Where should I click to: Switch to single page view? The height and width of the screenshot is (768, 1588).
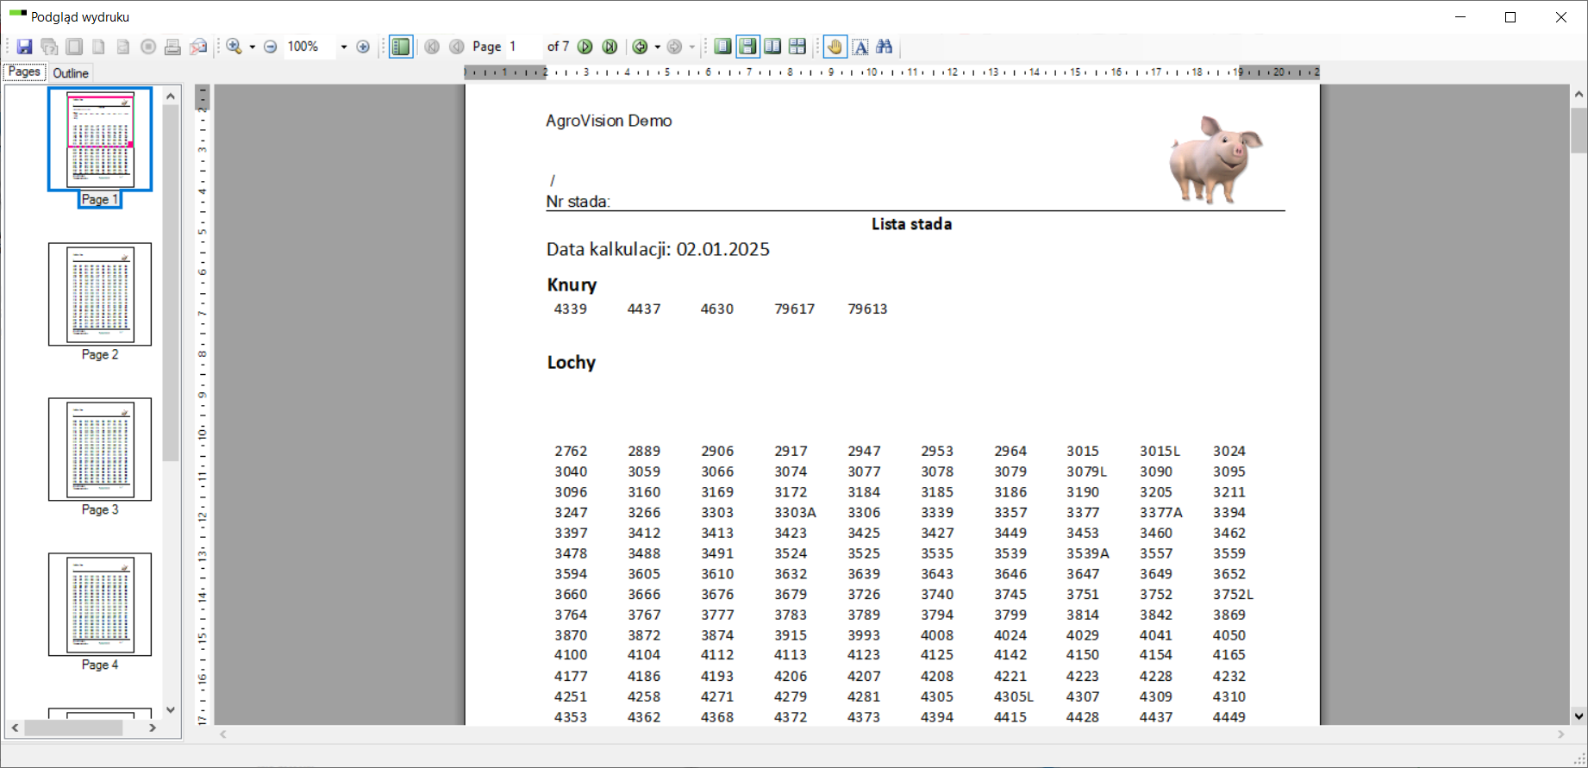coord(722,46)
